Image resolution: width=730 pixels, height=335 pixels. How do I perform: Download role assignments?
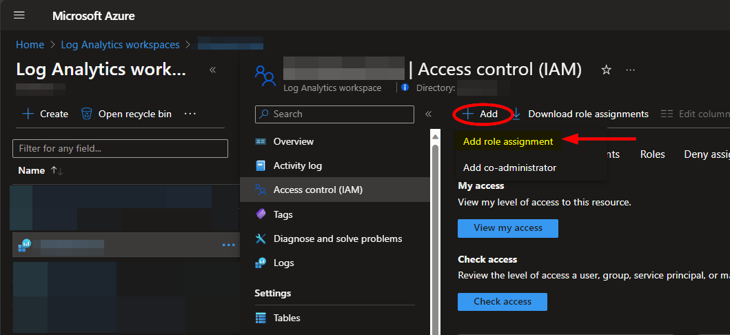[588, 114]
